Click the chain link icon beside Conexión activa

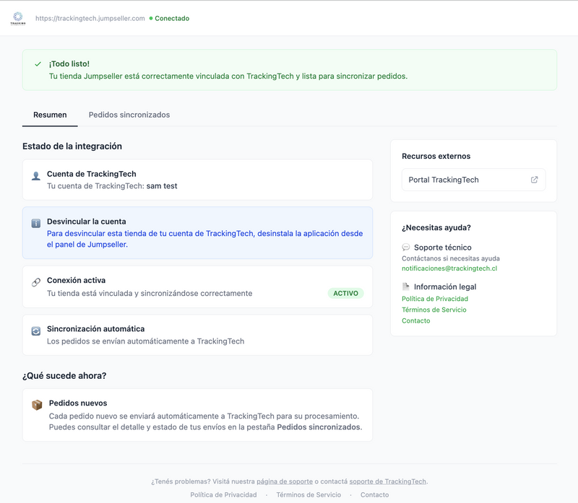click(x=35, y=282)
